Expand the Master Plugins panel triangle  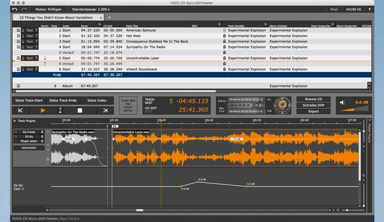tap(369, 120)
